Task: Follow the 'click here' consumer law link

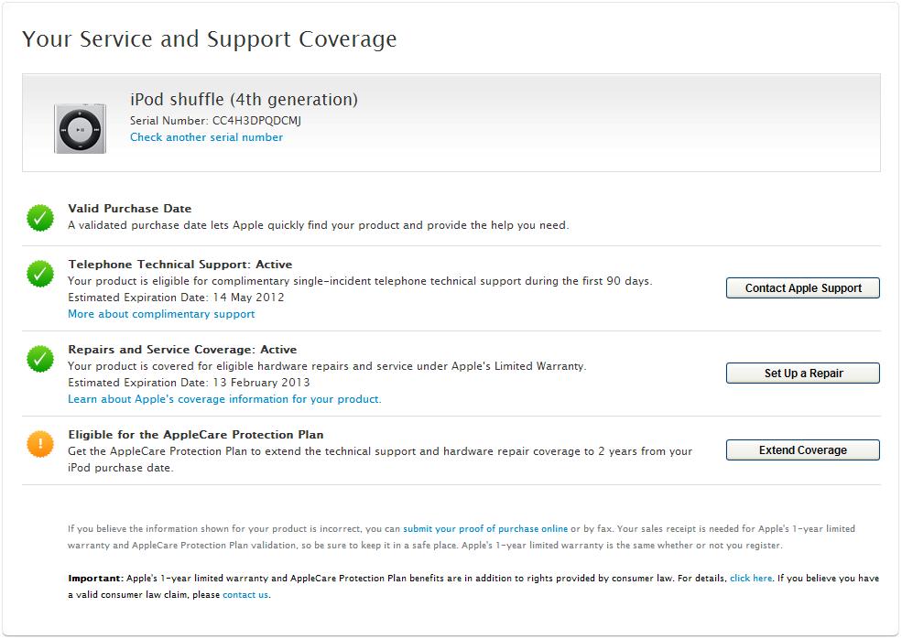Action: pyautogui.click(x=751, y=579)
